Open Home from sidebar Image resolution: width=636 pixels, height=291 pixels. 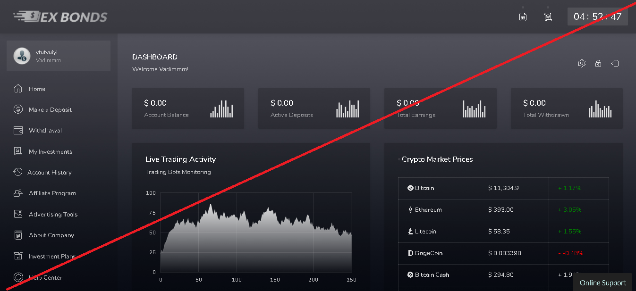pos(37,89)
